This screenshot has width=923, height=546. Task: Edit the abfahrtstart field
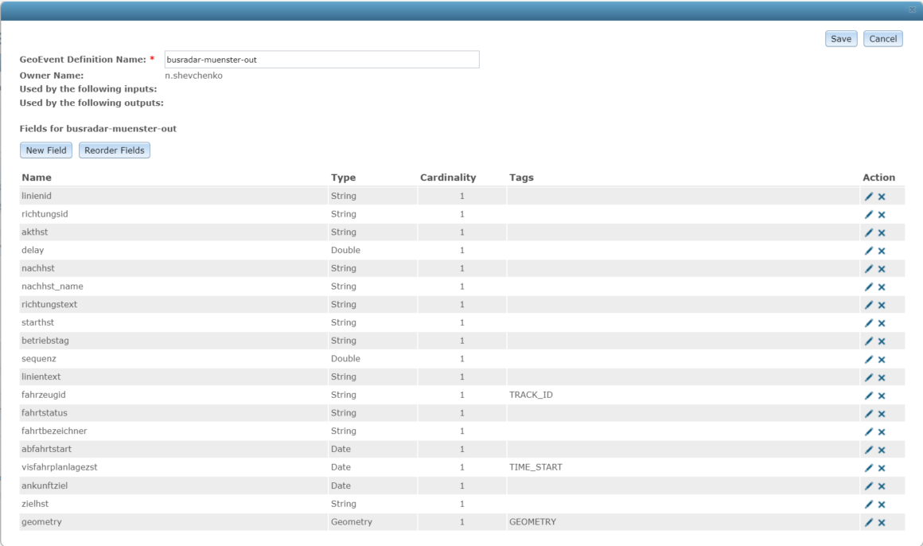pos(869,450)
